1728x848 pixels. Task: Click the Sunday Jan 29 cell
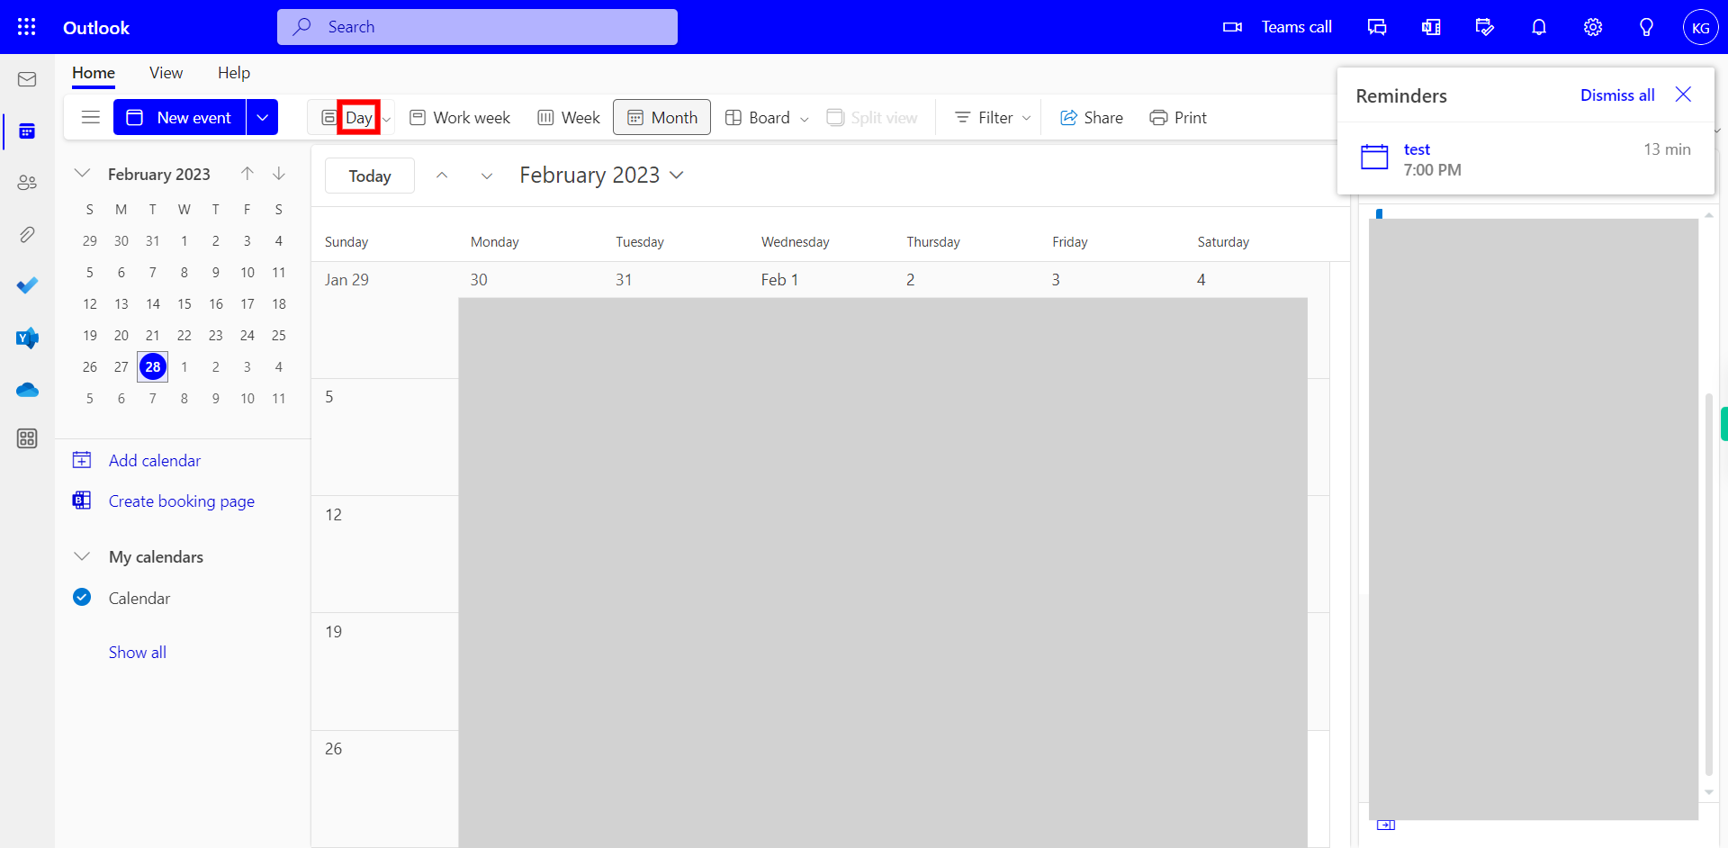[384, 320]
